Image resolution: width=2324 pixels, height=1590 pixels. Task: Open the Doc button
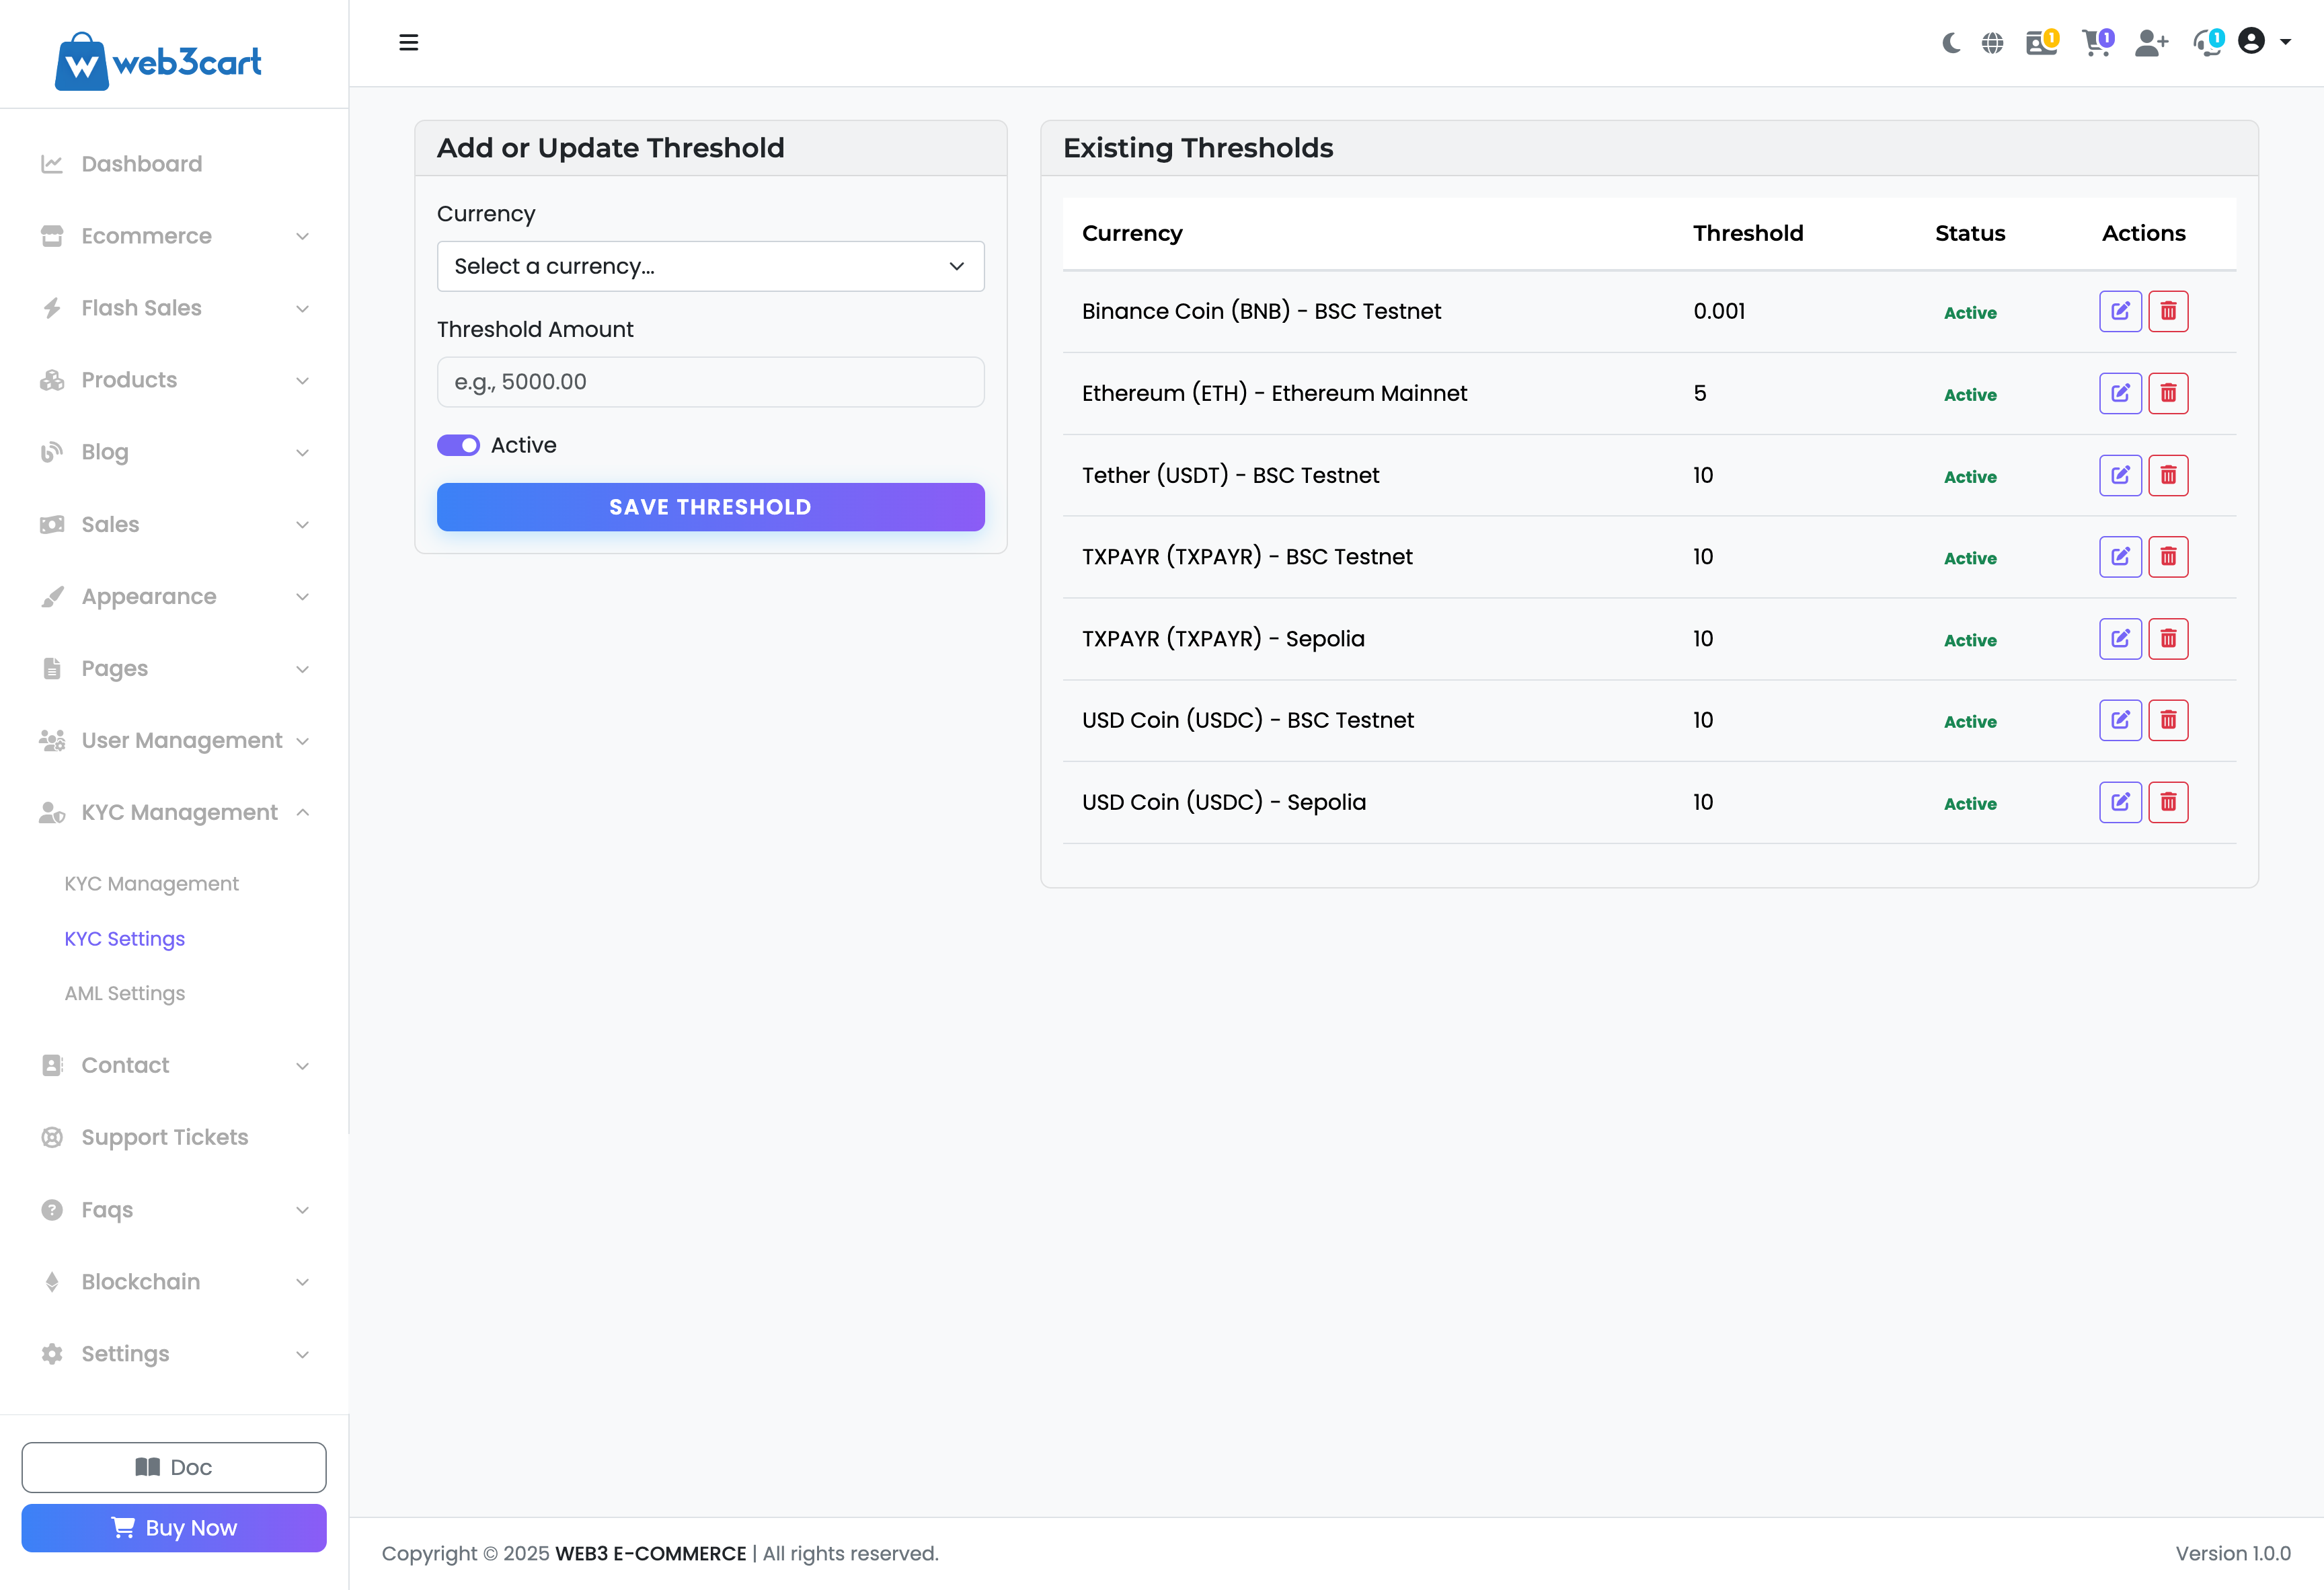tap(174, 1467)
